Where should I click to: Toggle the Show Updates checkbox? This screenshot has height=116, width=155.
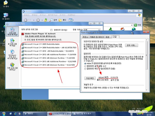point(51,30)
